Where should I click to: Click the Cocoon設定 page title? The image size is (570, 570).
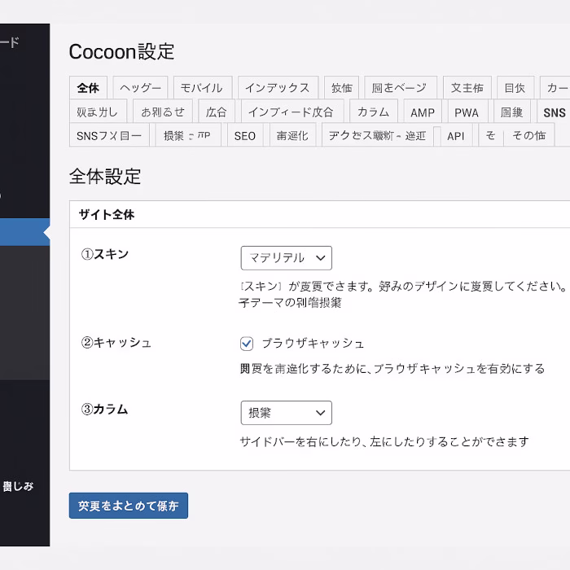coord(121,51)
